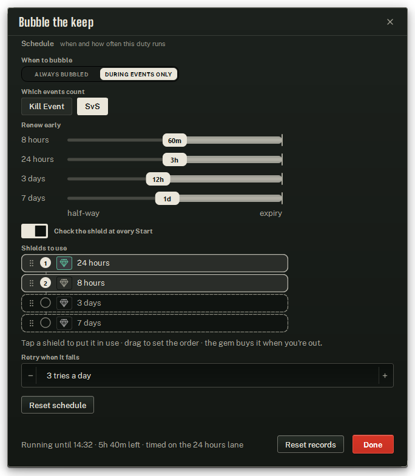Click the gem icon on the 8 hours shield

coord(64,283)
